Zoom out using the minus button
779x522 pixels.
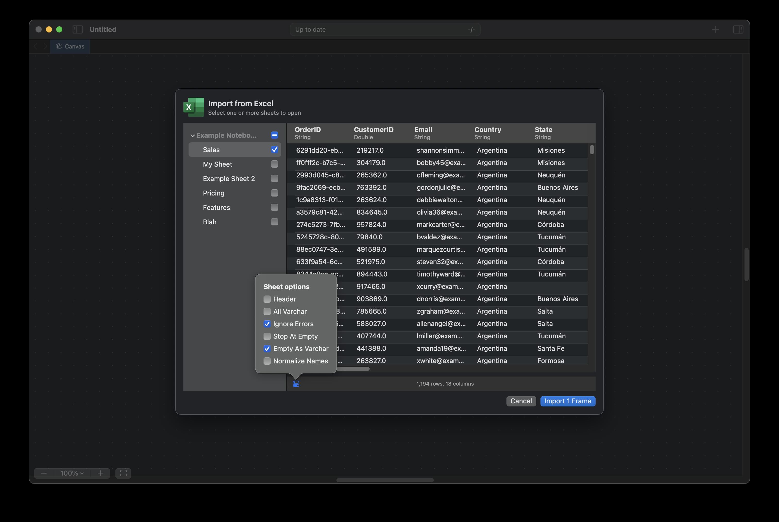[x=44, y=473]
